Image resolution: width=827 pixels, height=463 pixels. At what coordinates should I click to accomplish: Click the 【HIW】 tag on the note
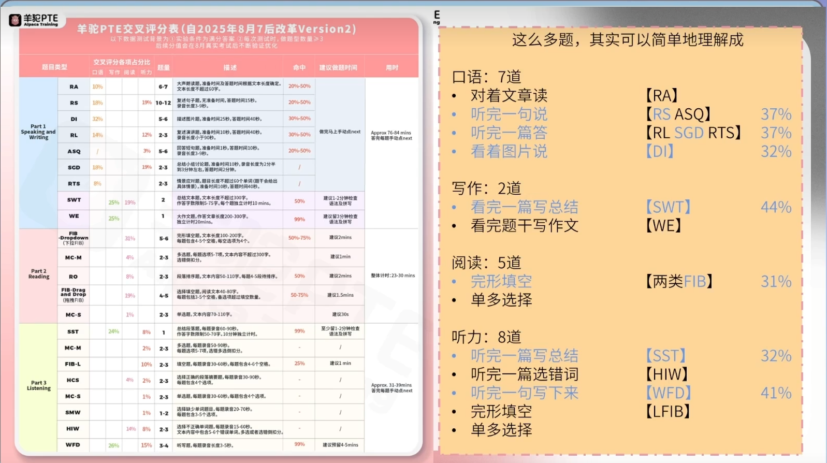(666, 374)
